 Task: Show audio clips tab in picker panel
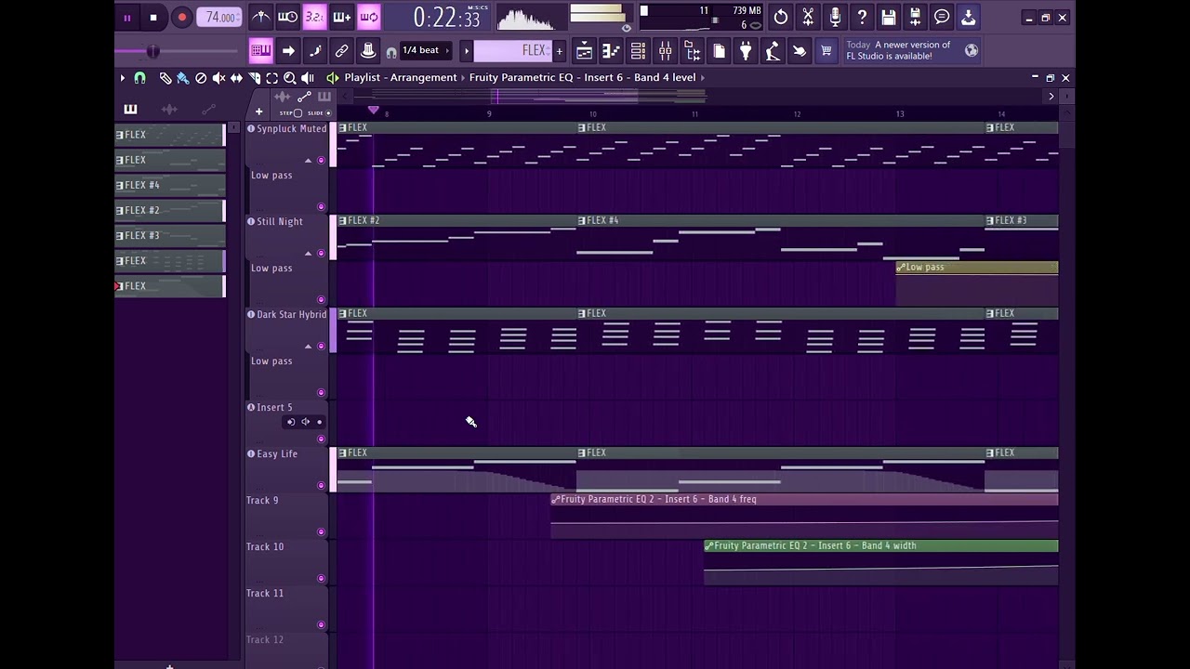[169, 110]
